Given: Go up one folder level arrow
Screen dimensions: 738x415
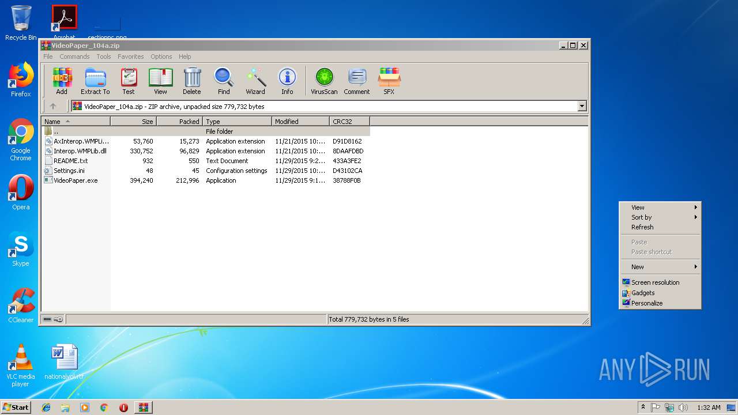Looking at the screenshot, I should point(53,106).
